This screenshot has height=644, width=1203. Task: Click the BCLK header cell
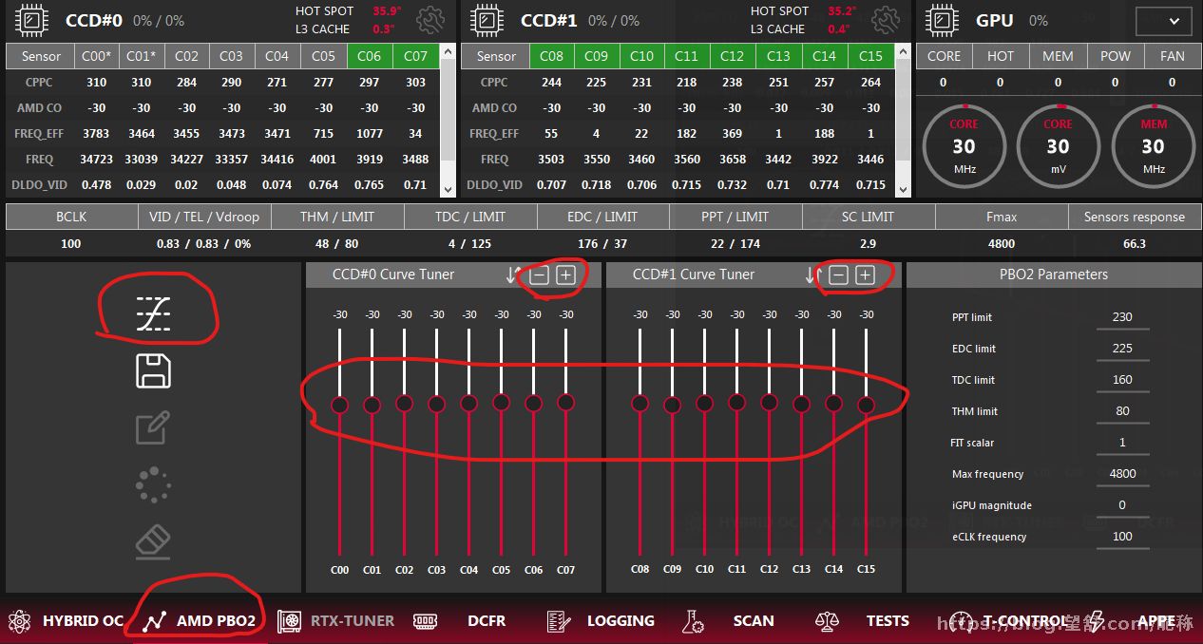pyautogui.click(x=71, y=217)
